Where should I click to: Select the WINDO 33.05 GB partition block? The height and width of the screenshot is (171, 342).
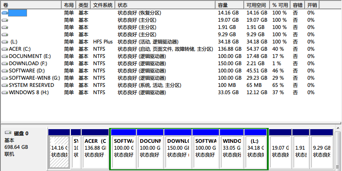(x=232, y=149)
